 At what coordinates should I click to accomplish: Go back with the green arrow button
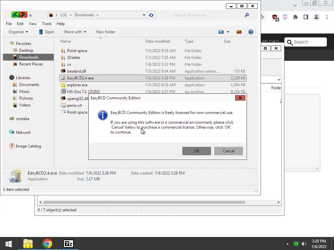[x=15, y=15]
